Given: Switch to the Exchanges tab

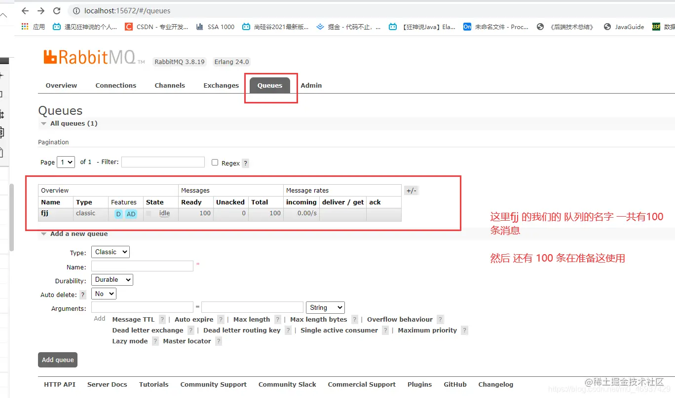Looking at the screenshot, I should (x=221, y=85).
